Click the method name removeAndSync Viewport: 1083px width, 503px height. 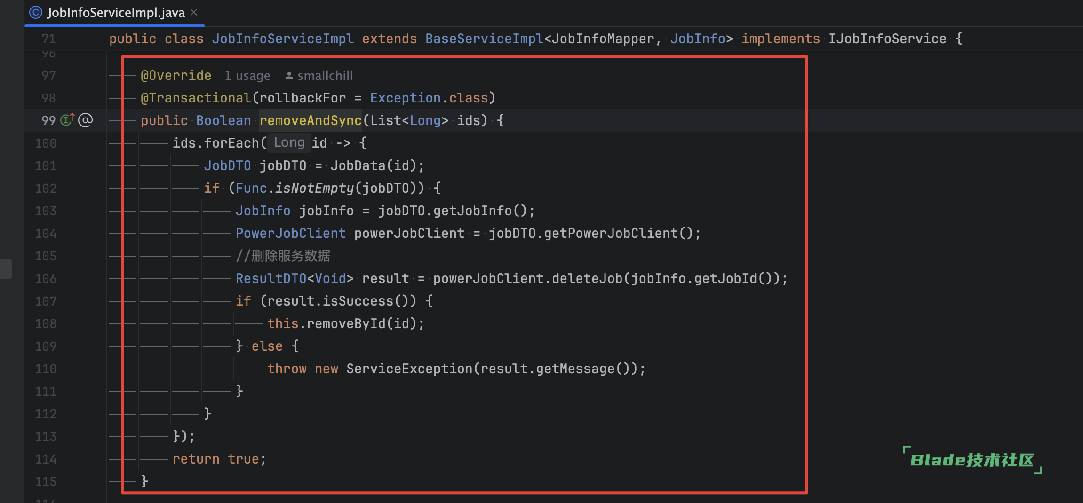coord(311,120)
